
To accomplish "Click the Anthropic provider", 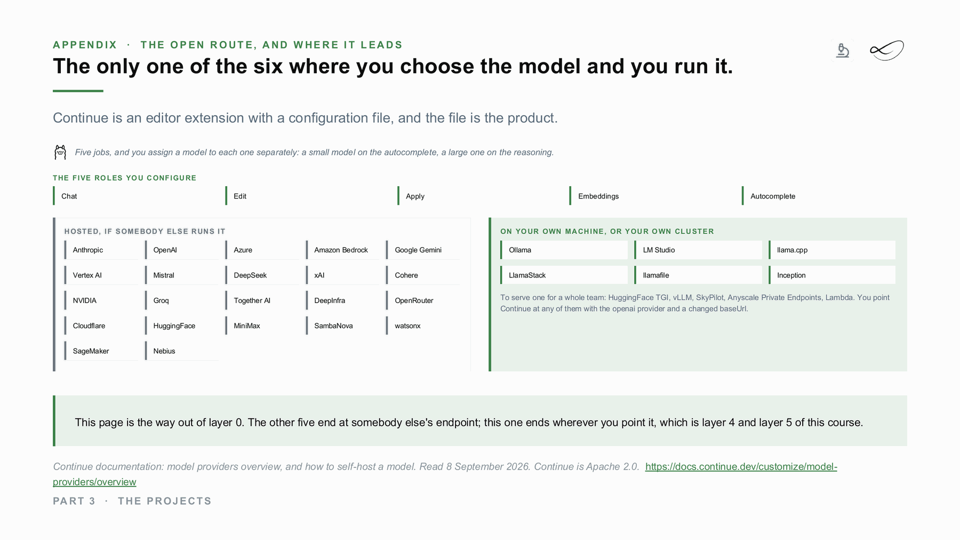I will coord(101,250).
